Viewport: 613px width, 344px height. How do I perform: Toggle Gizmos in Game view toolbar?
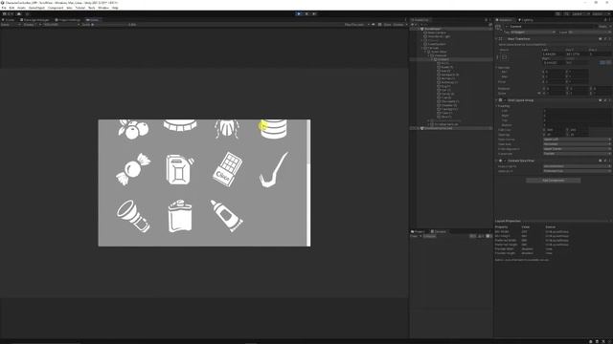coord(398,25)
